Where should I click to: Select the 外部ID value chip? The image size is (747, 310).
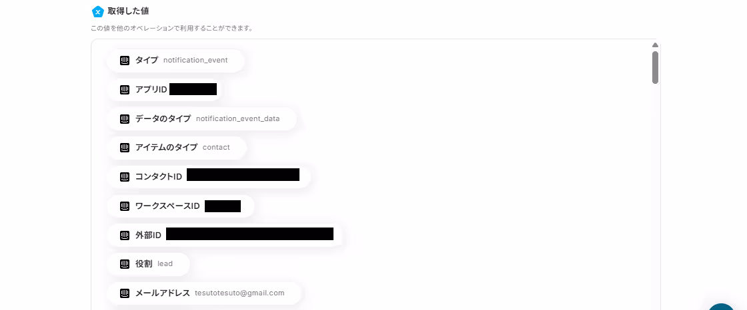[224, 235]
